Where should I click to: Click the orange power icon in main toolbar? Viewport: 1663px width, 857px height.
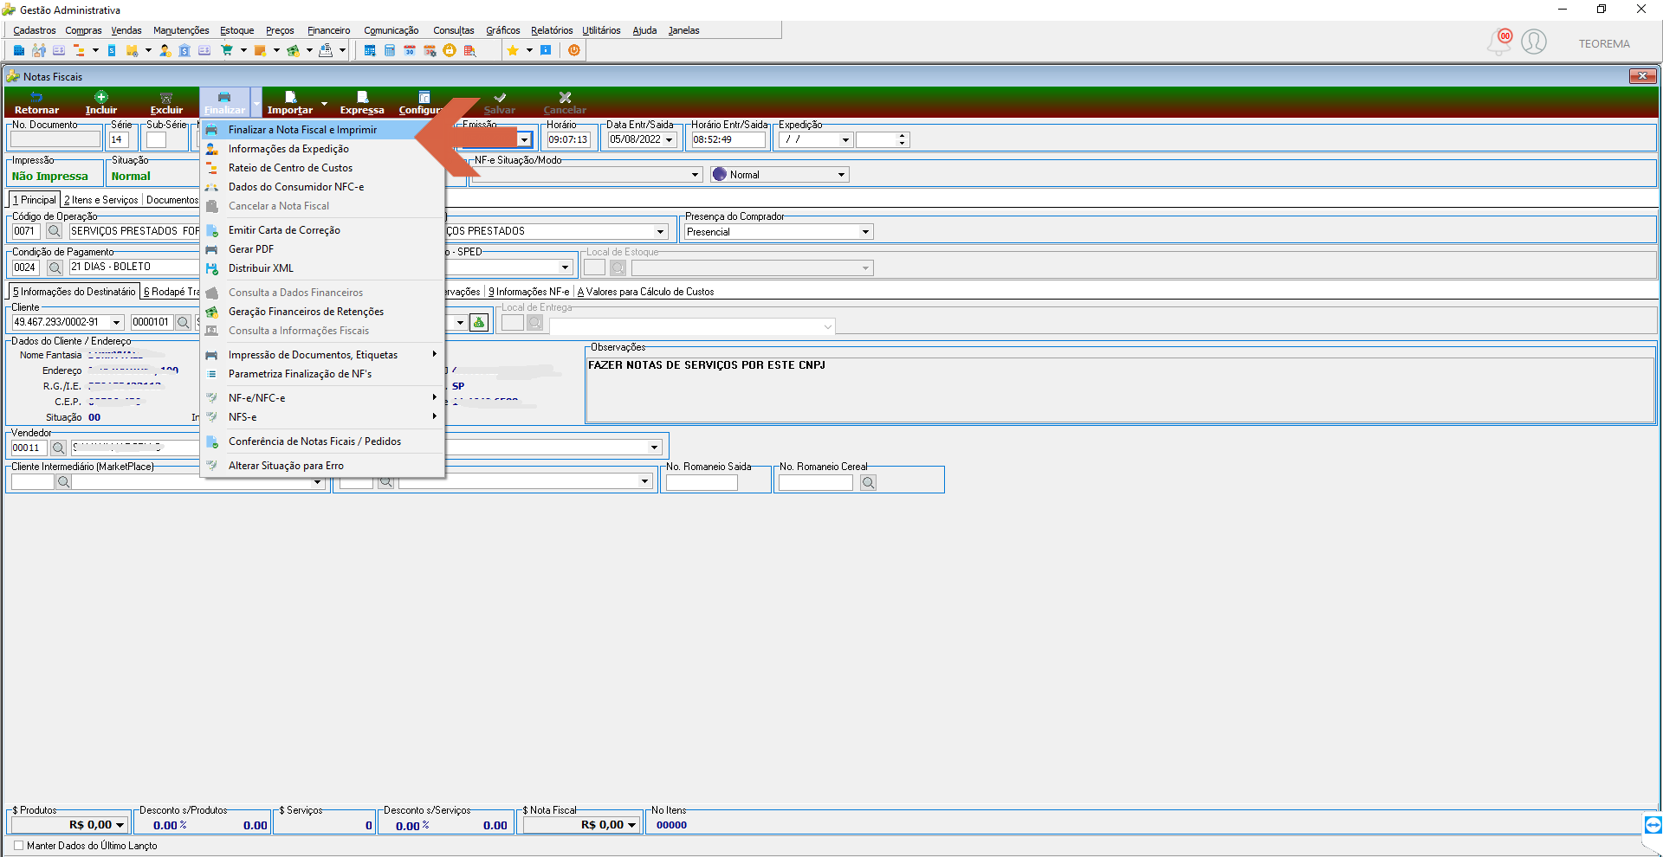coord(573,50)
